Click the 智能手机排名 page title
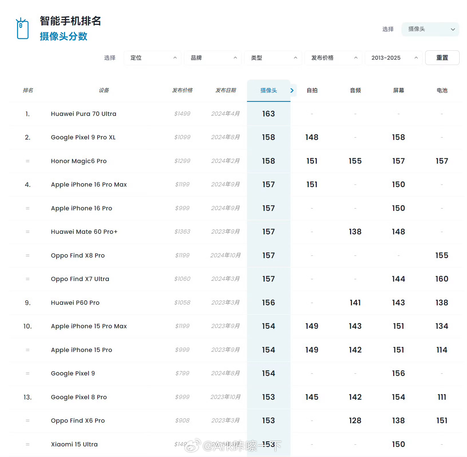Screen dimensions: 467x457 pos(70,21)
